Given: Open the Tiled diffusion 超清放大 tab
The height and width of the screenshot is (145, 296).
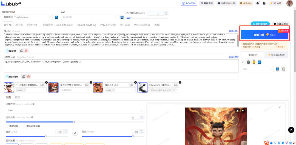Looking at the screenshot, I should point(58,25).
